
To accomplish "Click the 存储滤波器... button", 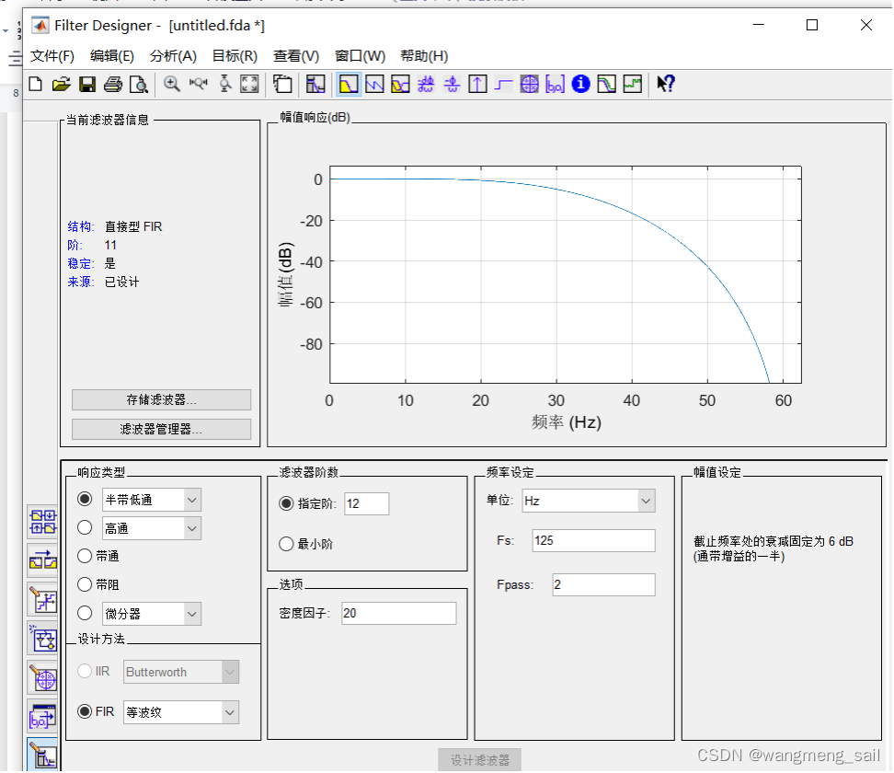I will point(161,399).
